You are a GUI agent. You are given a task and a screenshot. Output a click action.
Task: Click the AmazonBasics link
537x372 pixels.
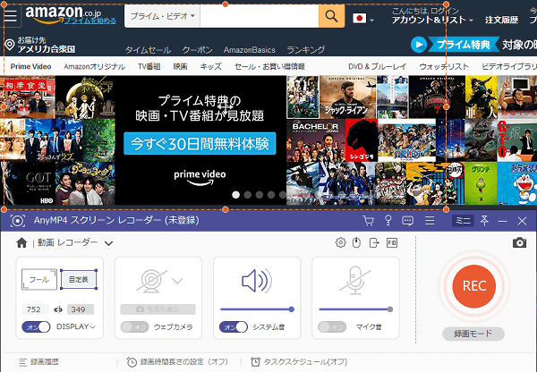250,50
